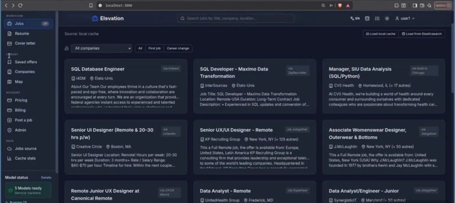This screenshot has width=455, height=203.
Task: Toggle the browser sidebar panel icon
Action: 415,6
